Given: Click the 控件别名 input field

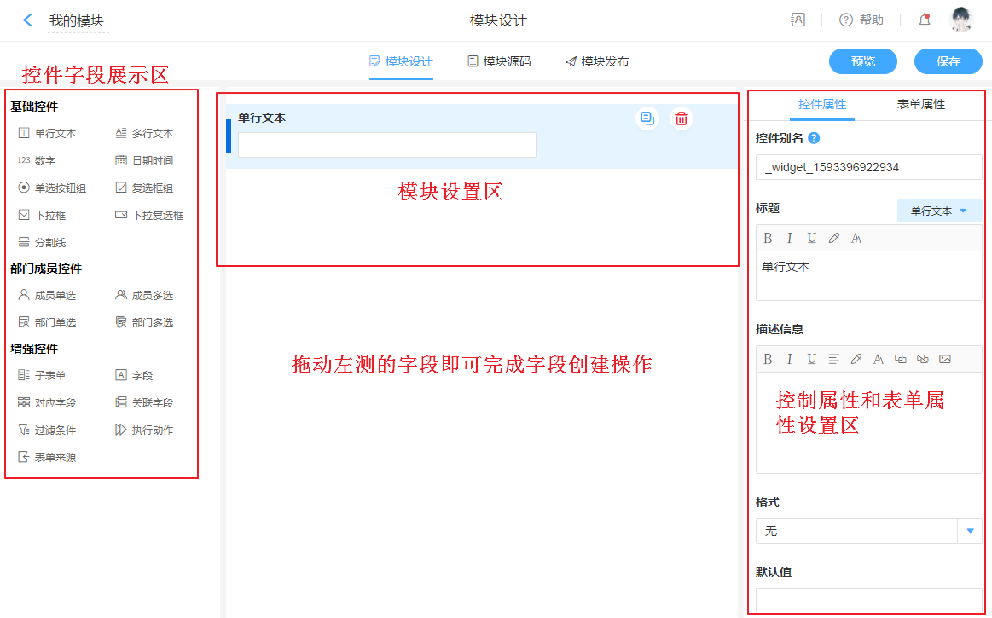Looking at the screenshot, I should tap(868, 167).
